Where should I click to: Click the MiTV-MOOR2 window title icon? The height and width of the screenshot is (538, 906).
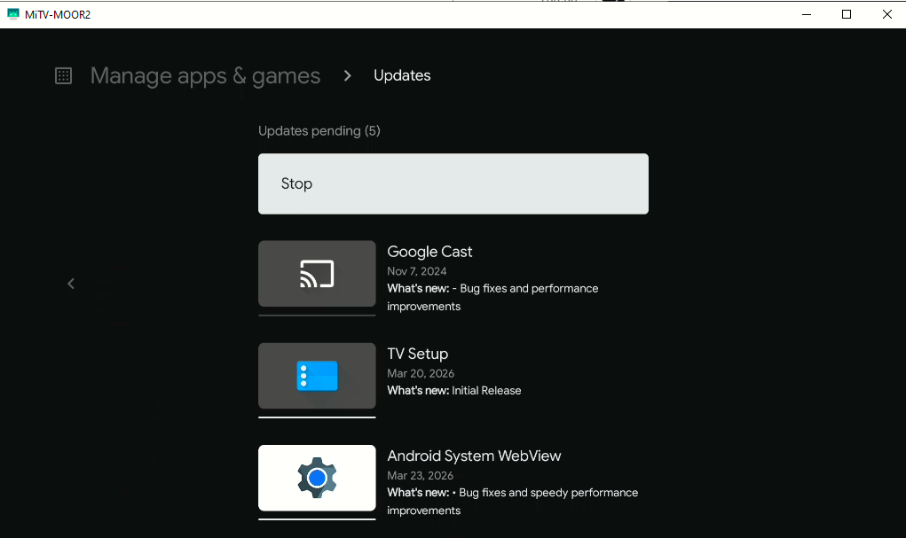pos(12,14)
